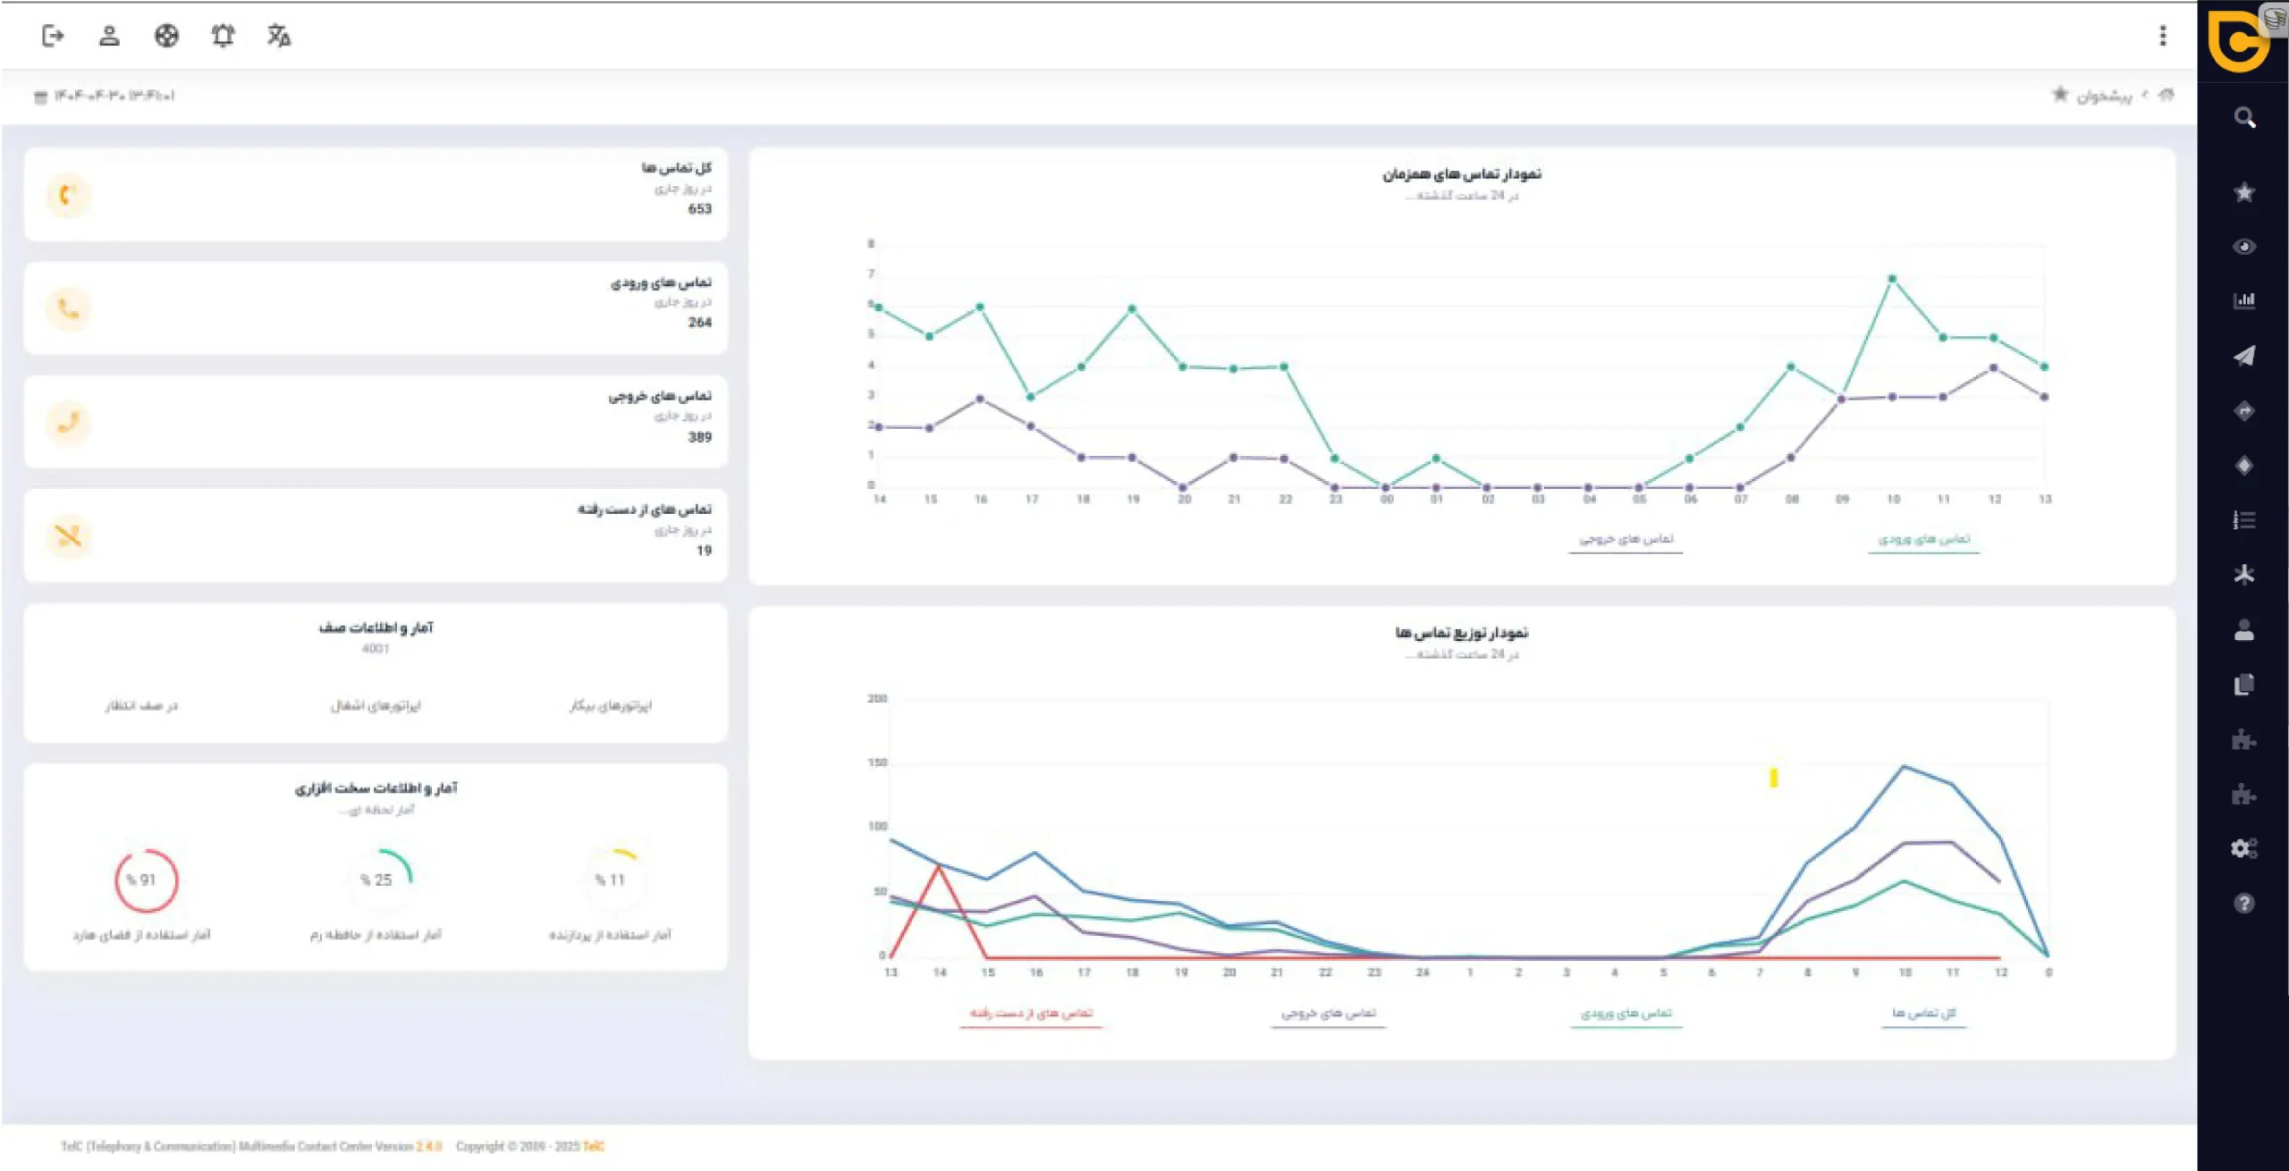Open the favorites star in sidebar
This screenshot has height=1171, width=2289.
point(2244,192)
